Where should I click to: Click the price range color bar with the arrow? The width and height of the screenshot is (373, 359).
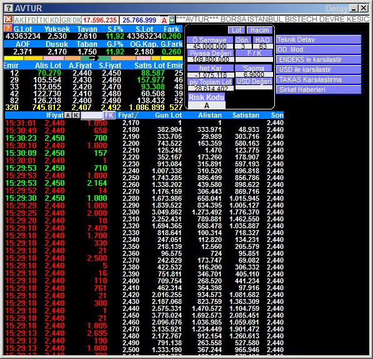pos(93,58)
